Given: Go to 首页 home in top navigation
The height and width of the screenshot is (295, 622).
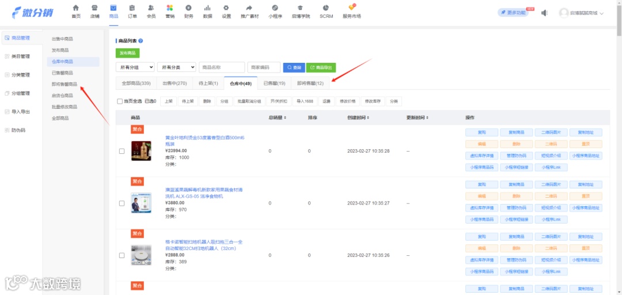Looking at the screenshot, I should (x=76, y=12).
